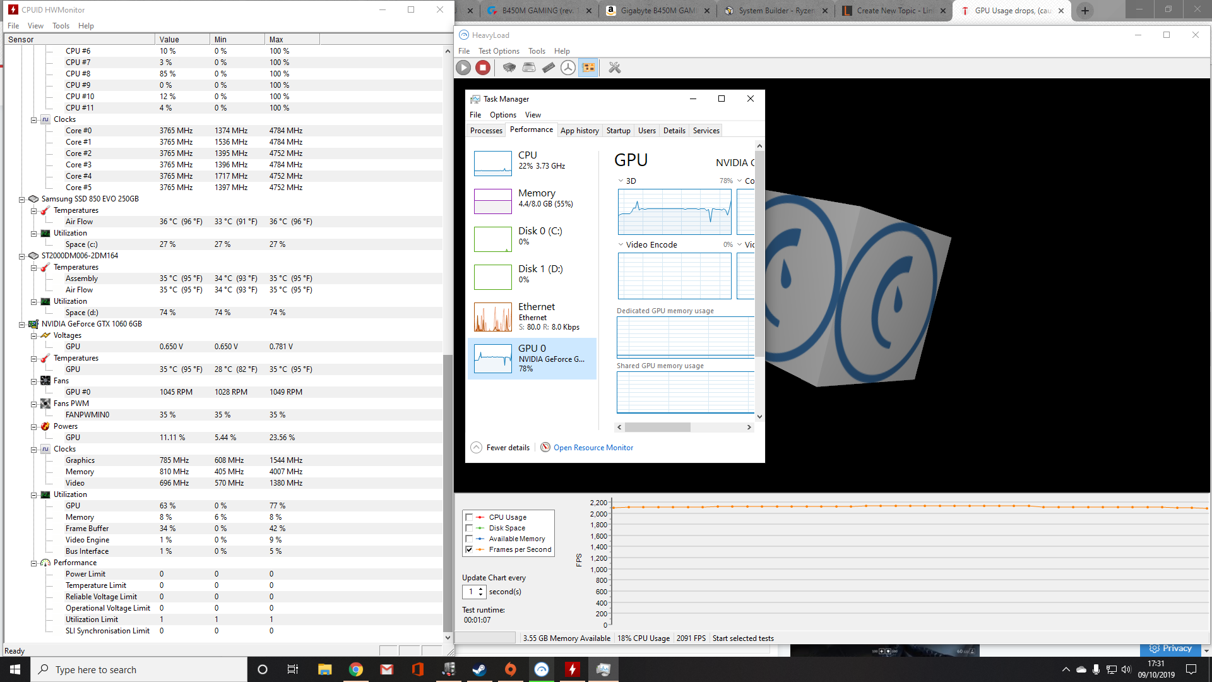Open Task Manager Options menu
Image resolution: width=1212 pixels, height=682 pixels.
point(503,115)
